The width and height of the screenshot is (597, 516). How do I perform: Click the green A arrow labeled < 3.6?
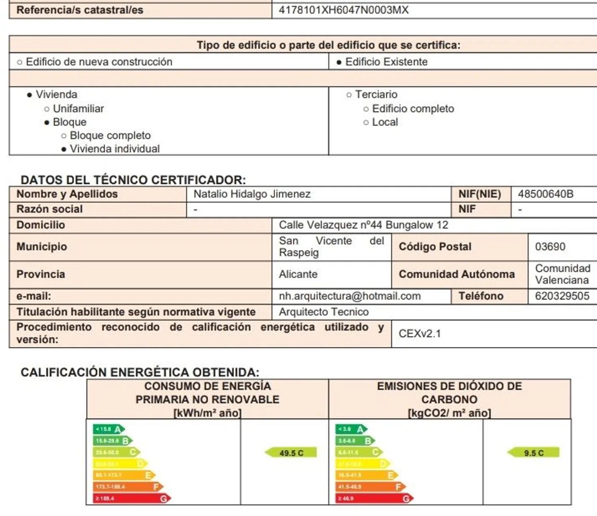click(x=352, y=429)
